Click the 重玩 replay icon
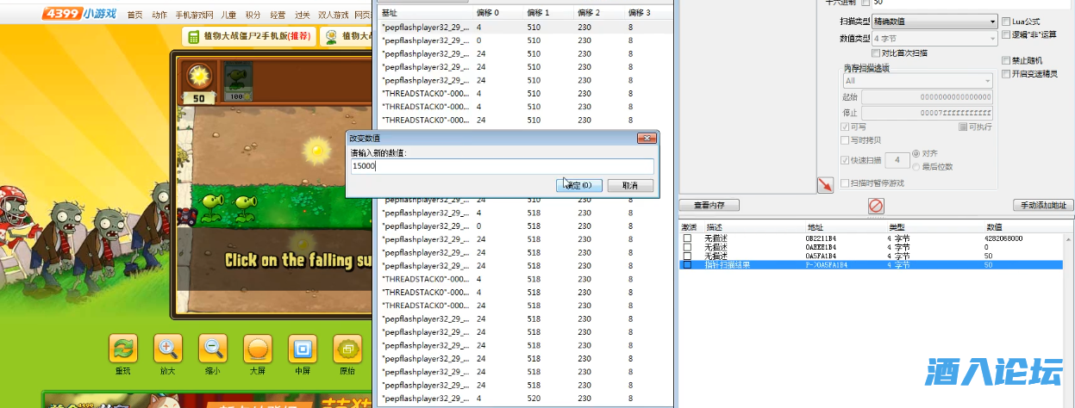Image resolution: width=1075 pixels, height=408 pixels. tap(123, 349)
